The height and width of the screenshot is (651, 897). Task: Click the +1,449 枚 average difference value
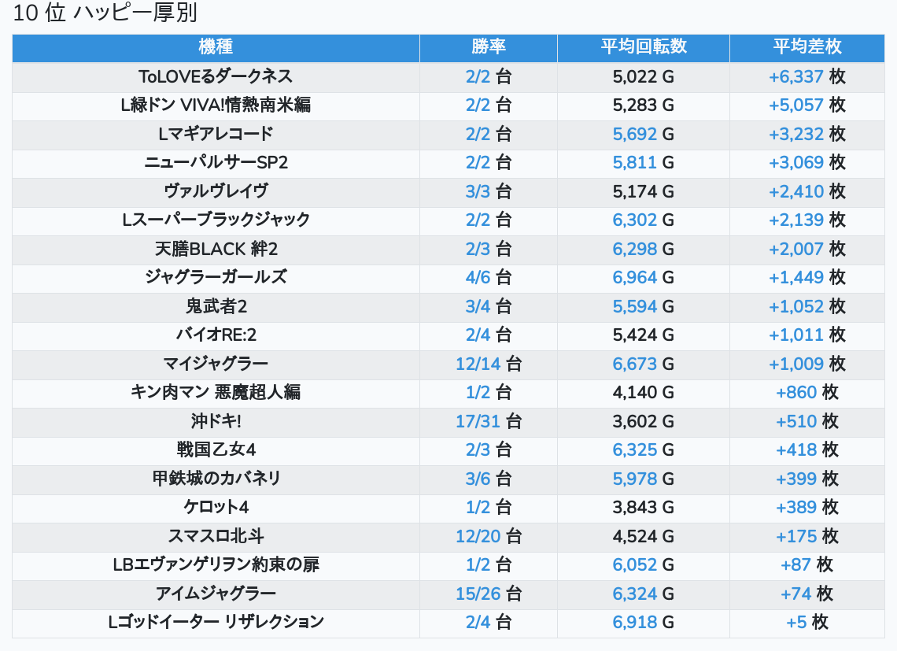(807, 277)
